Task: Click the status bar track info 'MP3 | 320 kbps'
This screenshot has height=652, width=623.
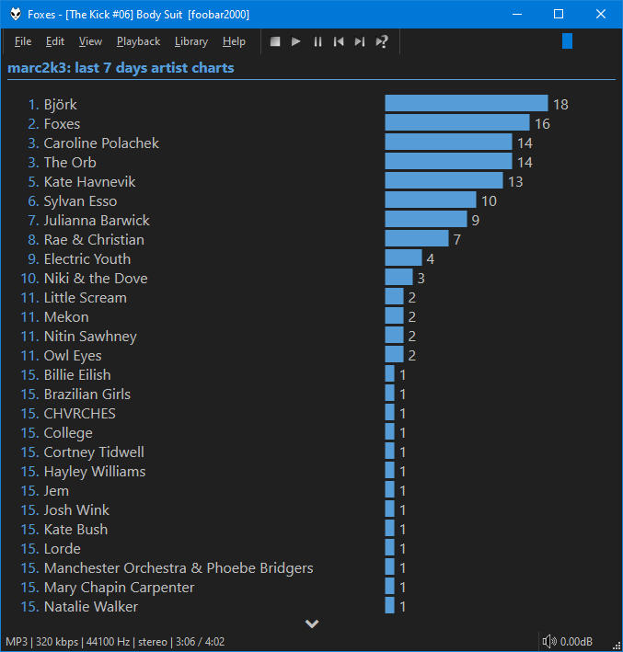Action: click(42, 642)
